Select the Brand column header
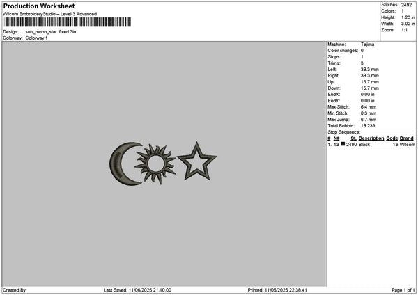 [407, 138]
